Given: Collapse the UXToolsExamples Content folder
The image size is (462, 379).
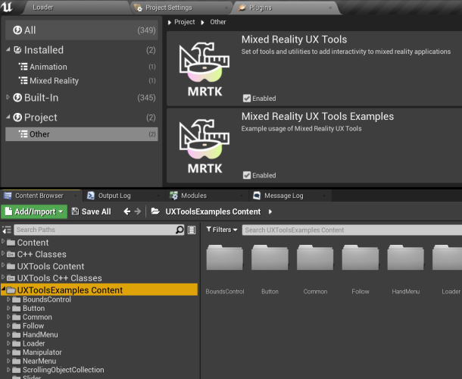Looking at the screenshot, I should pos(3,290).
